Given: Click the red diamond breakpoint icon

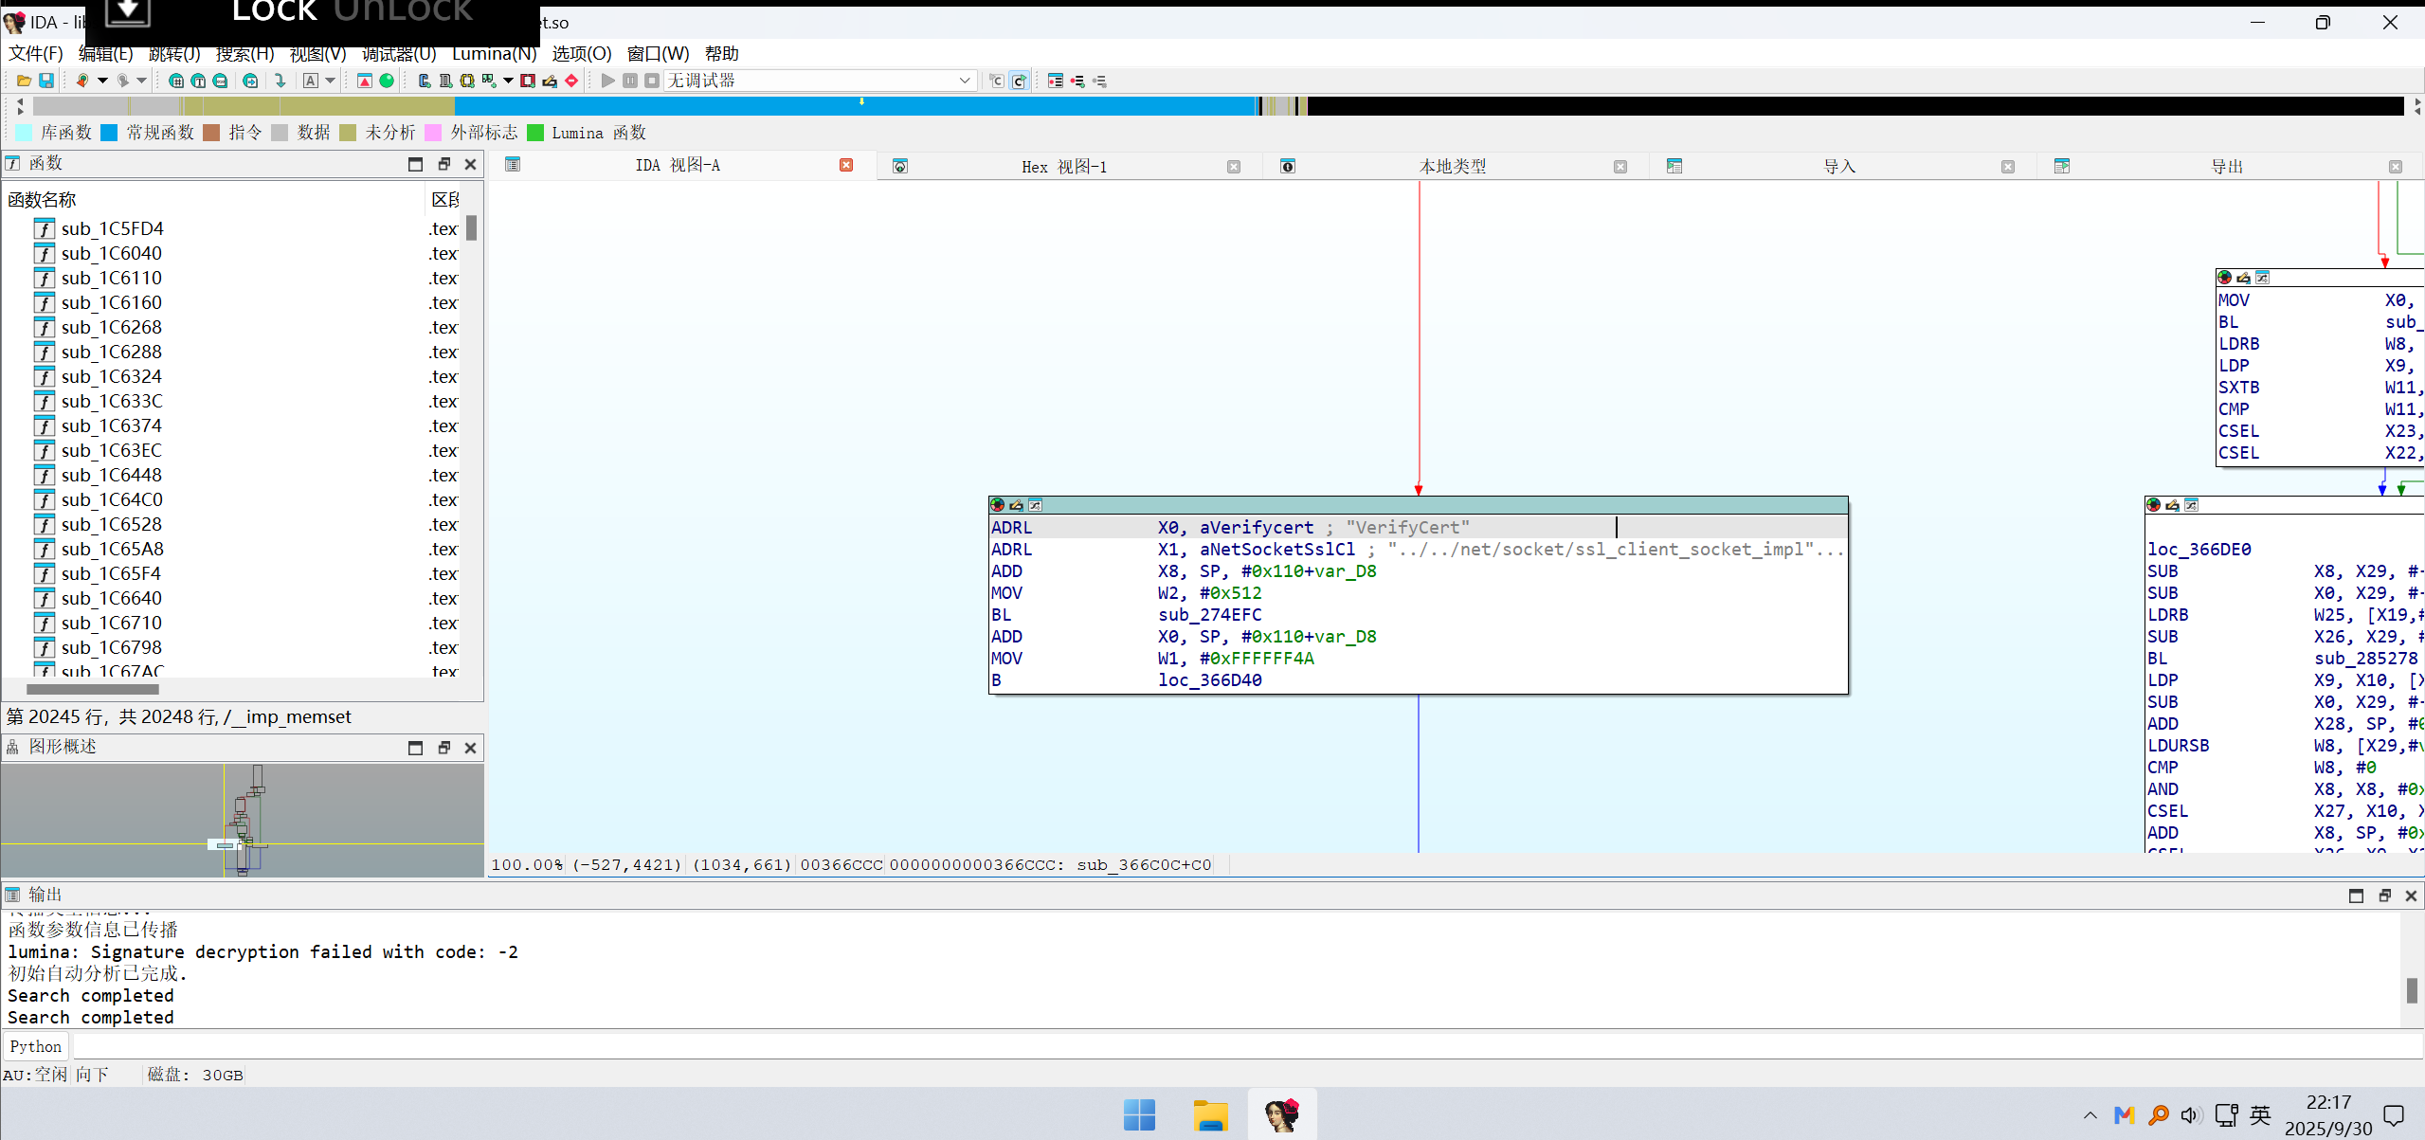Looking at the screenshot, I should (571, 81).
